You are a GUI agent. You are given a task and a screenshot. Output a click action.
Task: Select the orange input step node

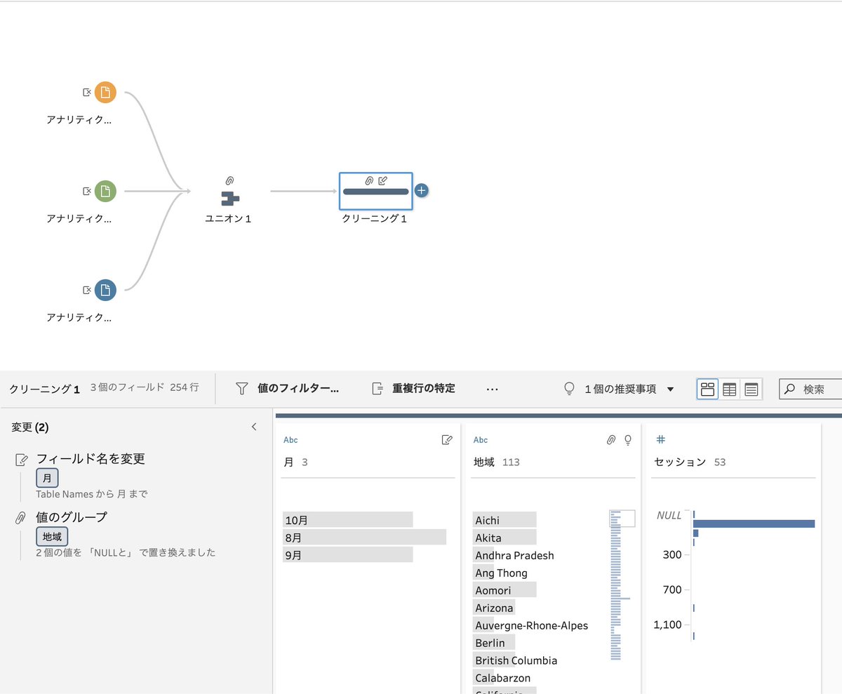[x=105, y=92]
